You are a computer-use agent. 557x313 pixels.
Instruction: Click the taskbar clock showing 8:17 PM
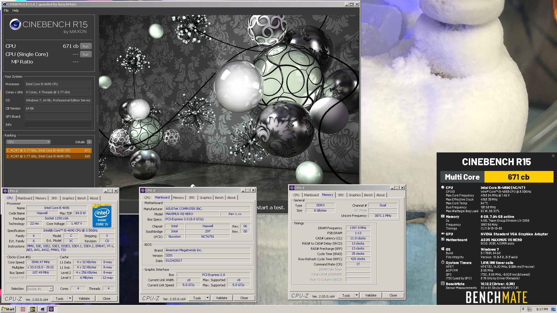542,309
